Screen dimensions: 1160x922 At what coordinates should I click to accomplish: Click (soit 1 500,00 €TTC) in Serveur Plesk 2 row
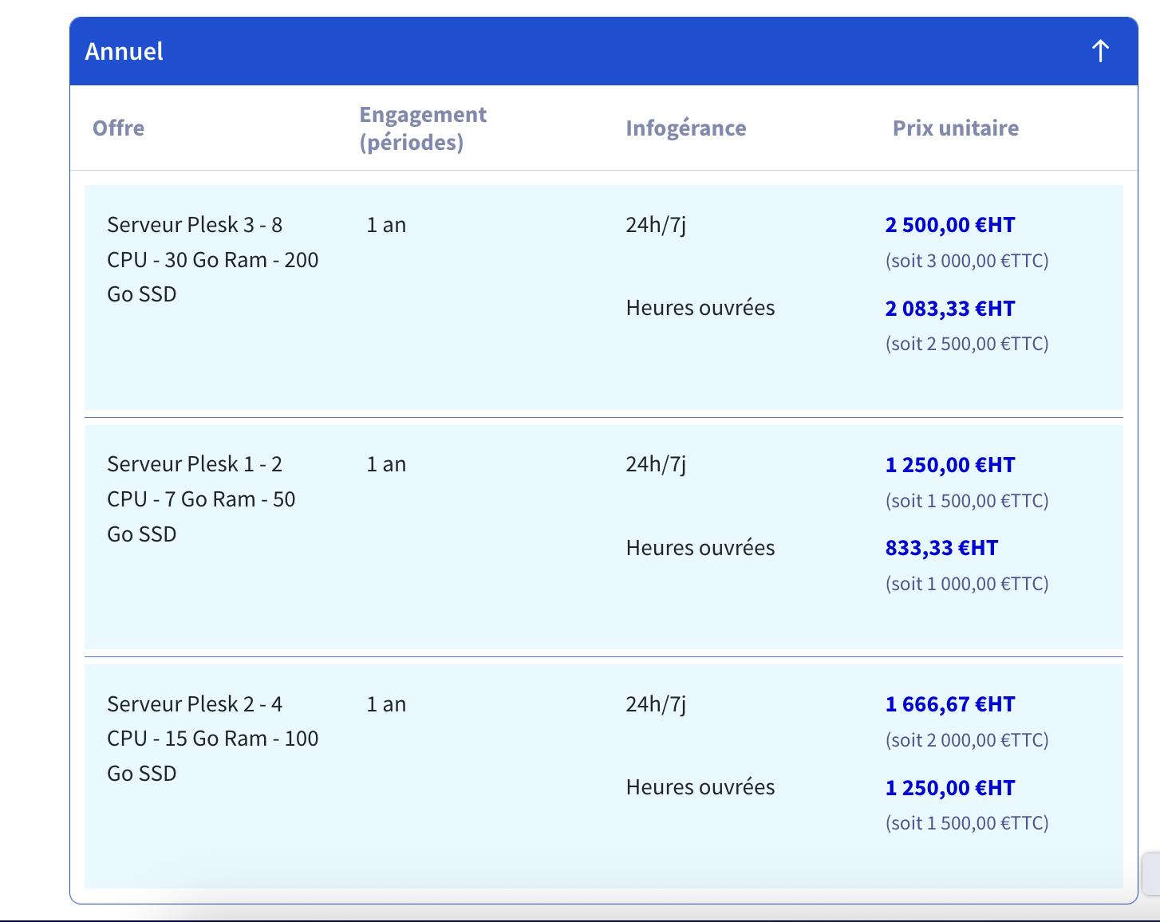pos(967,823)
